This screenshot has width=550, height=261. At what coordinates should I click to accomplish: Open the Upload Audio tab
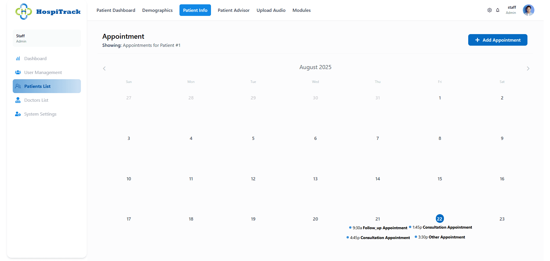coord(271,10)
